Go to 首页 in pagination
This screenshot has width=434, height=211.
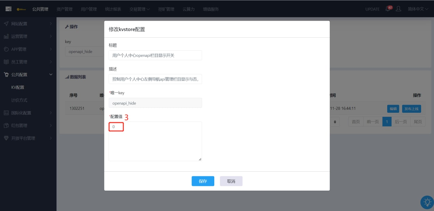(356, 122)
